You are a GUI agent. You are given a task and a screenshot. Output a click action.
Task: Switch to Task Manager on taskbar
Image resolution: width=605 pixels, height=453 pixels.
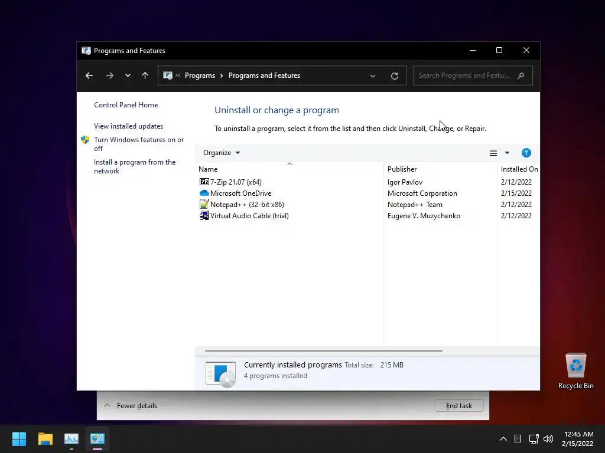71,439
